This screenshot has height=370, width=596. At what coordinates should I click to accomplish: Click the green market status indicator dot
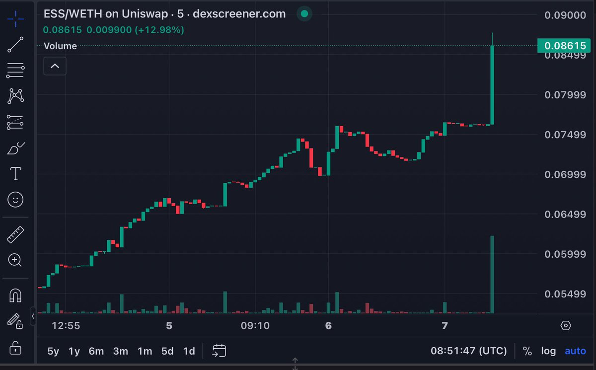click(x=304, y=13)
